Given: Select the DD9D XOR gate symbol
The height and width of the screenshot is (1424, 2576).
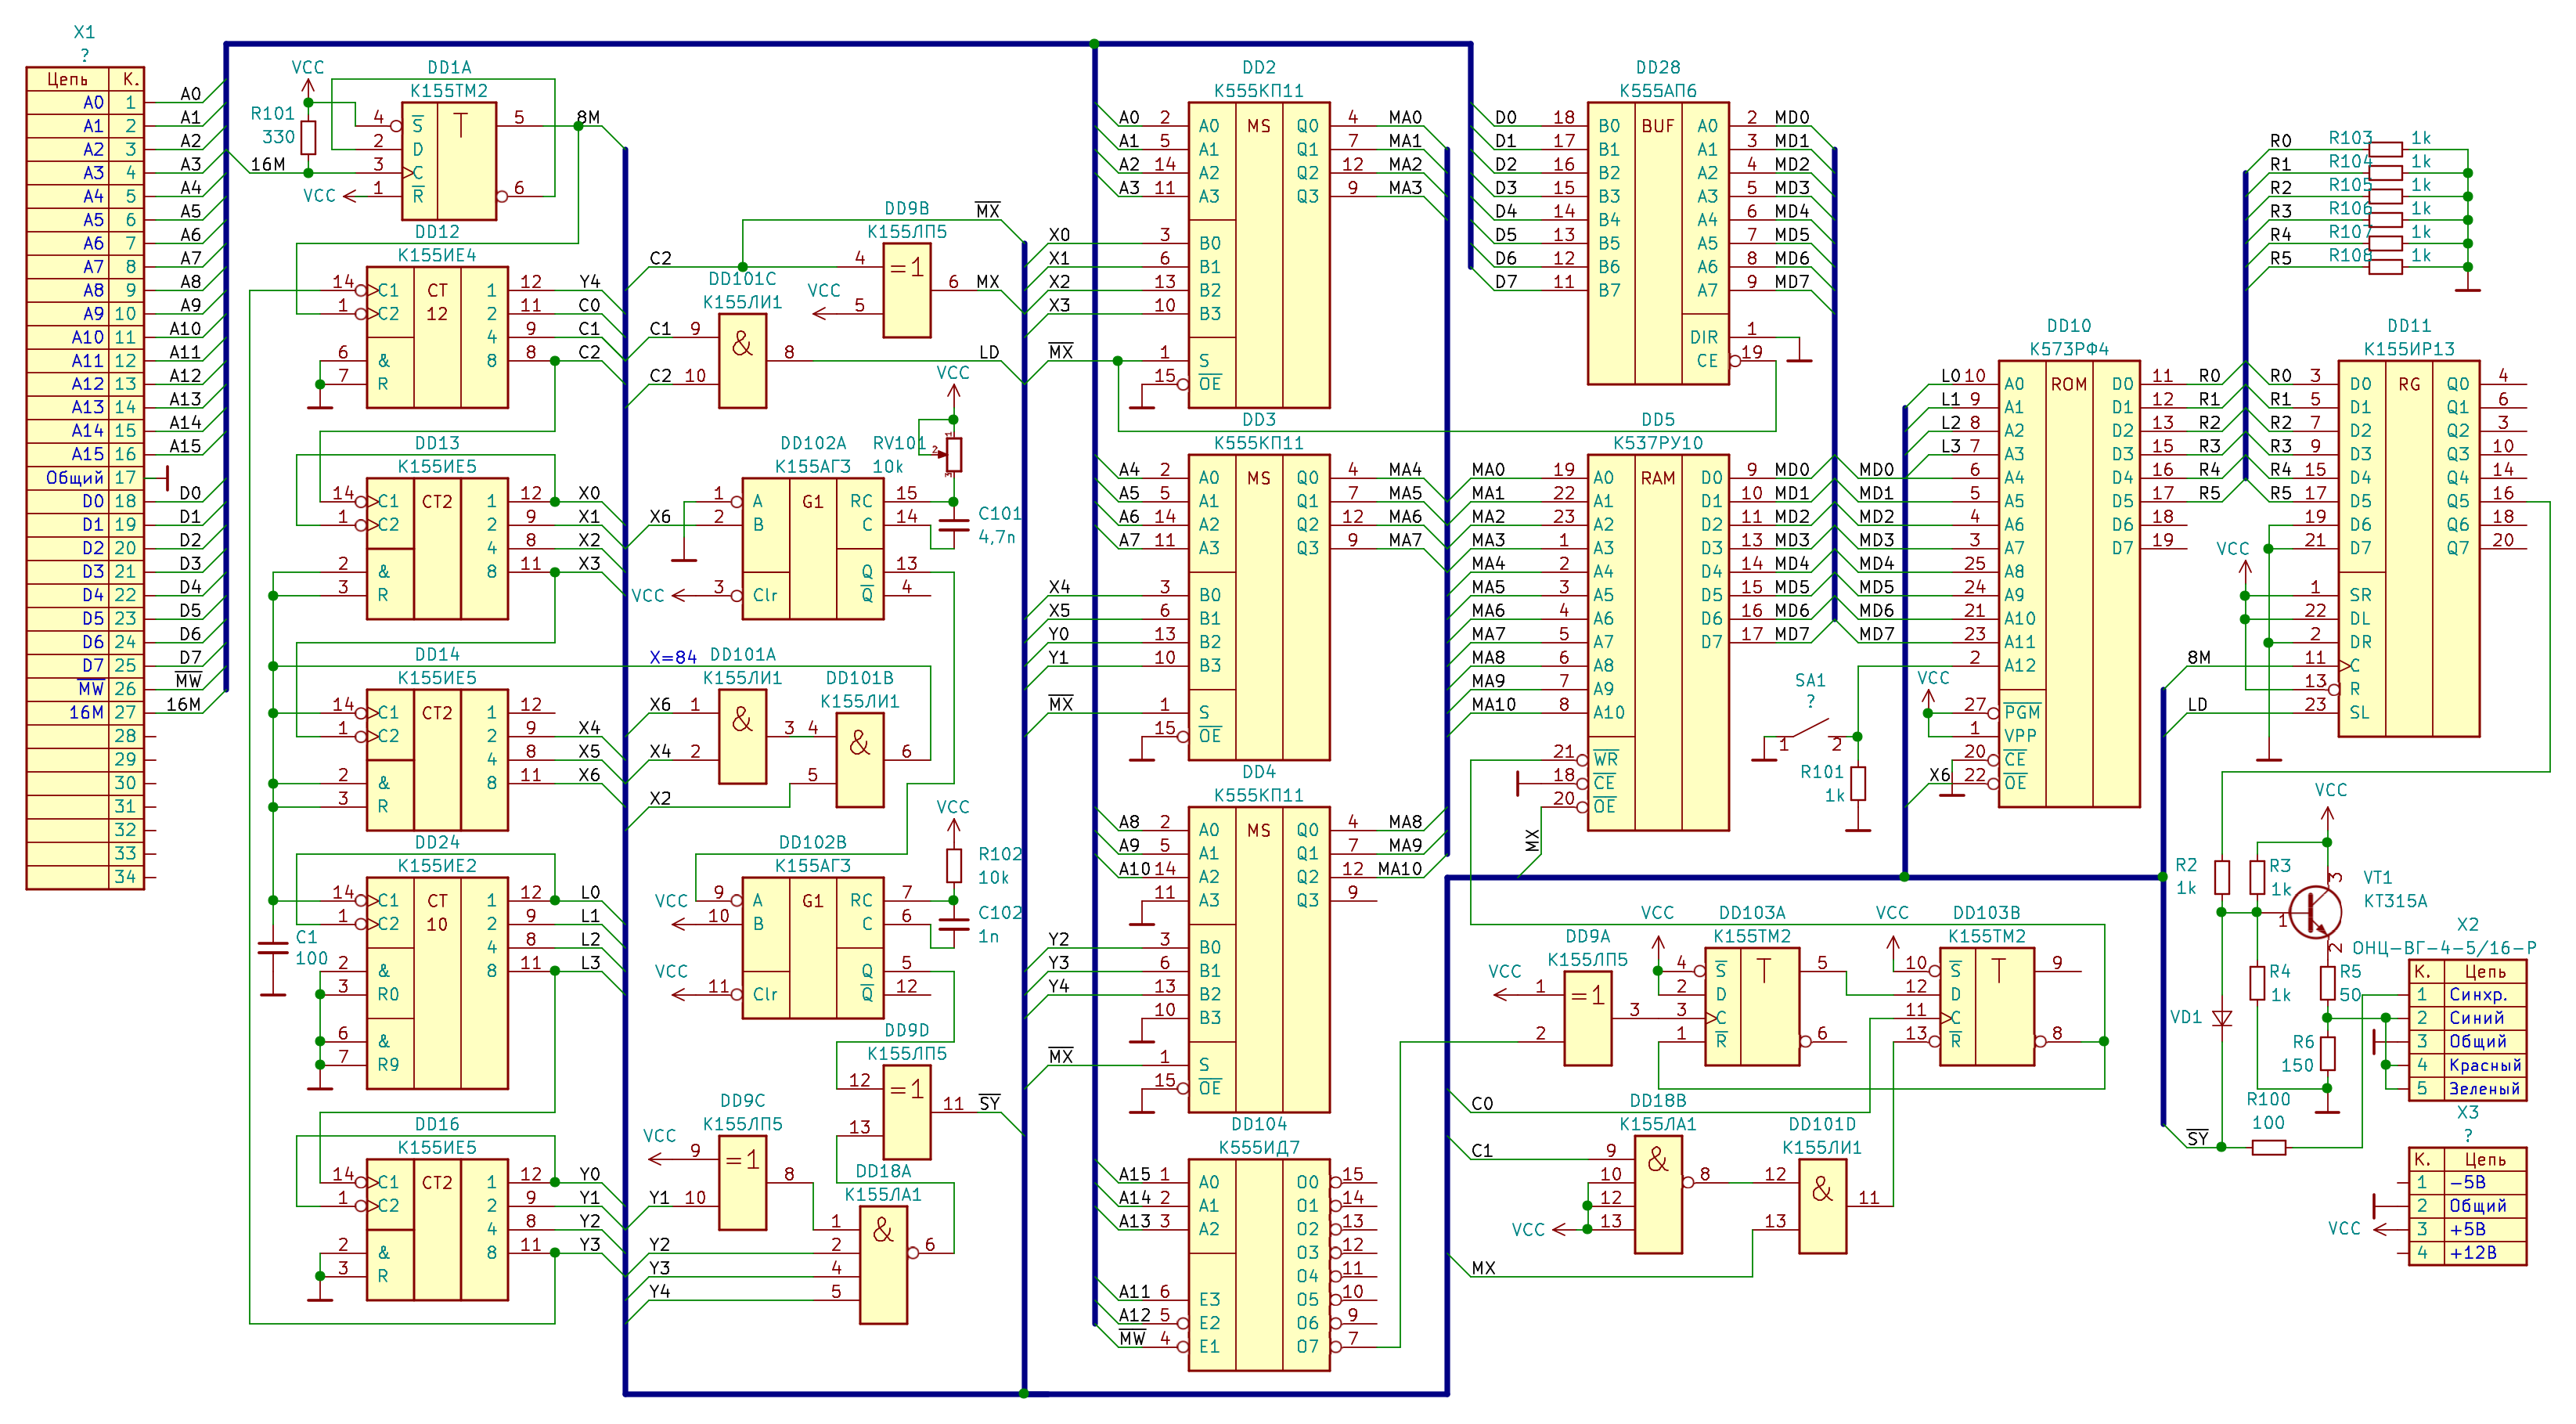Looking at the screenshot, I should click(x=907, y=1112).
